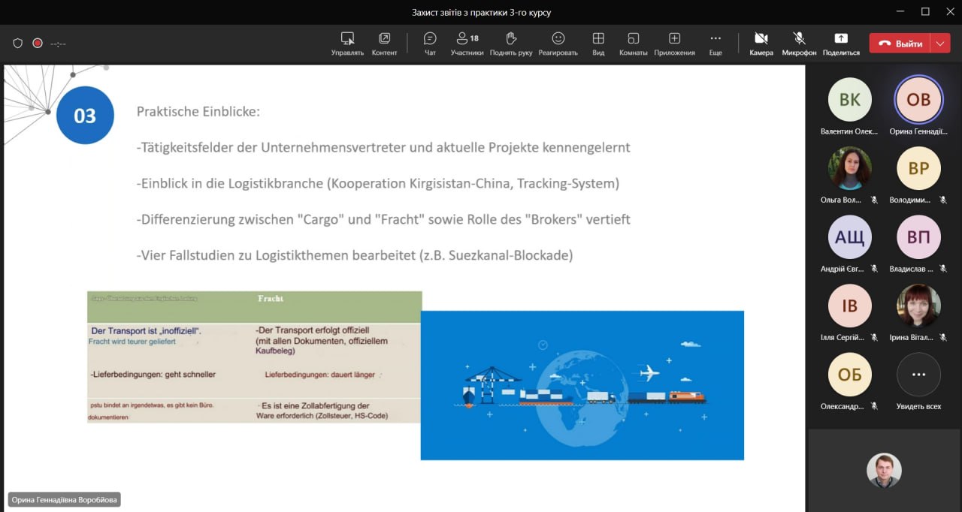Click the see all participants button
Viewport: 962px width, 512px height.
(x=918, y=381)
